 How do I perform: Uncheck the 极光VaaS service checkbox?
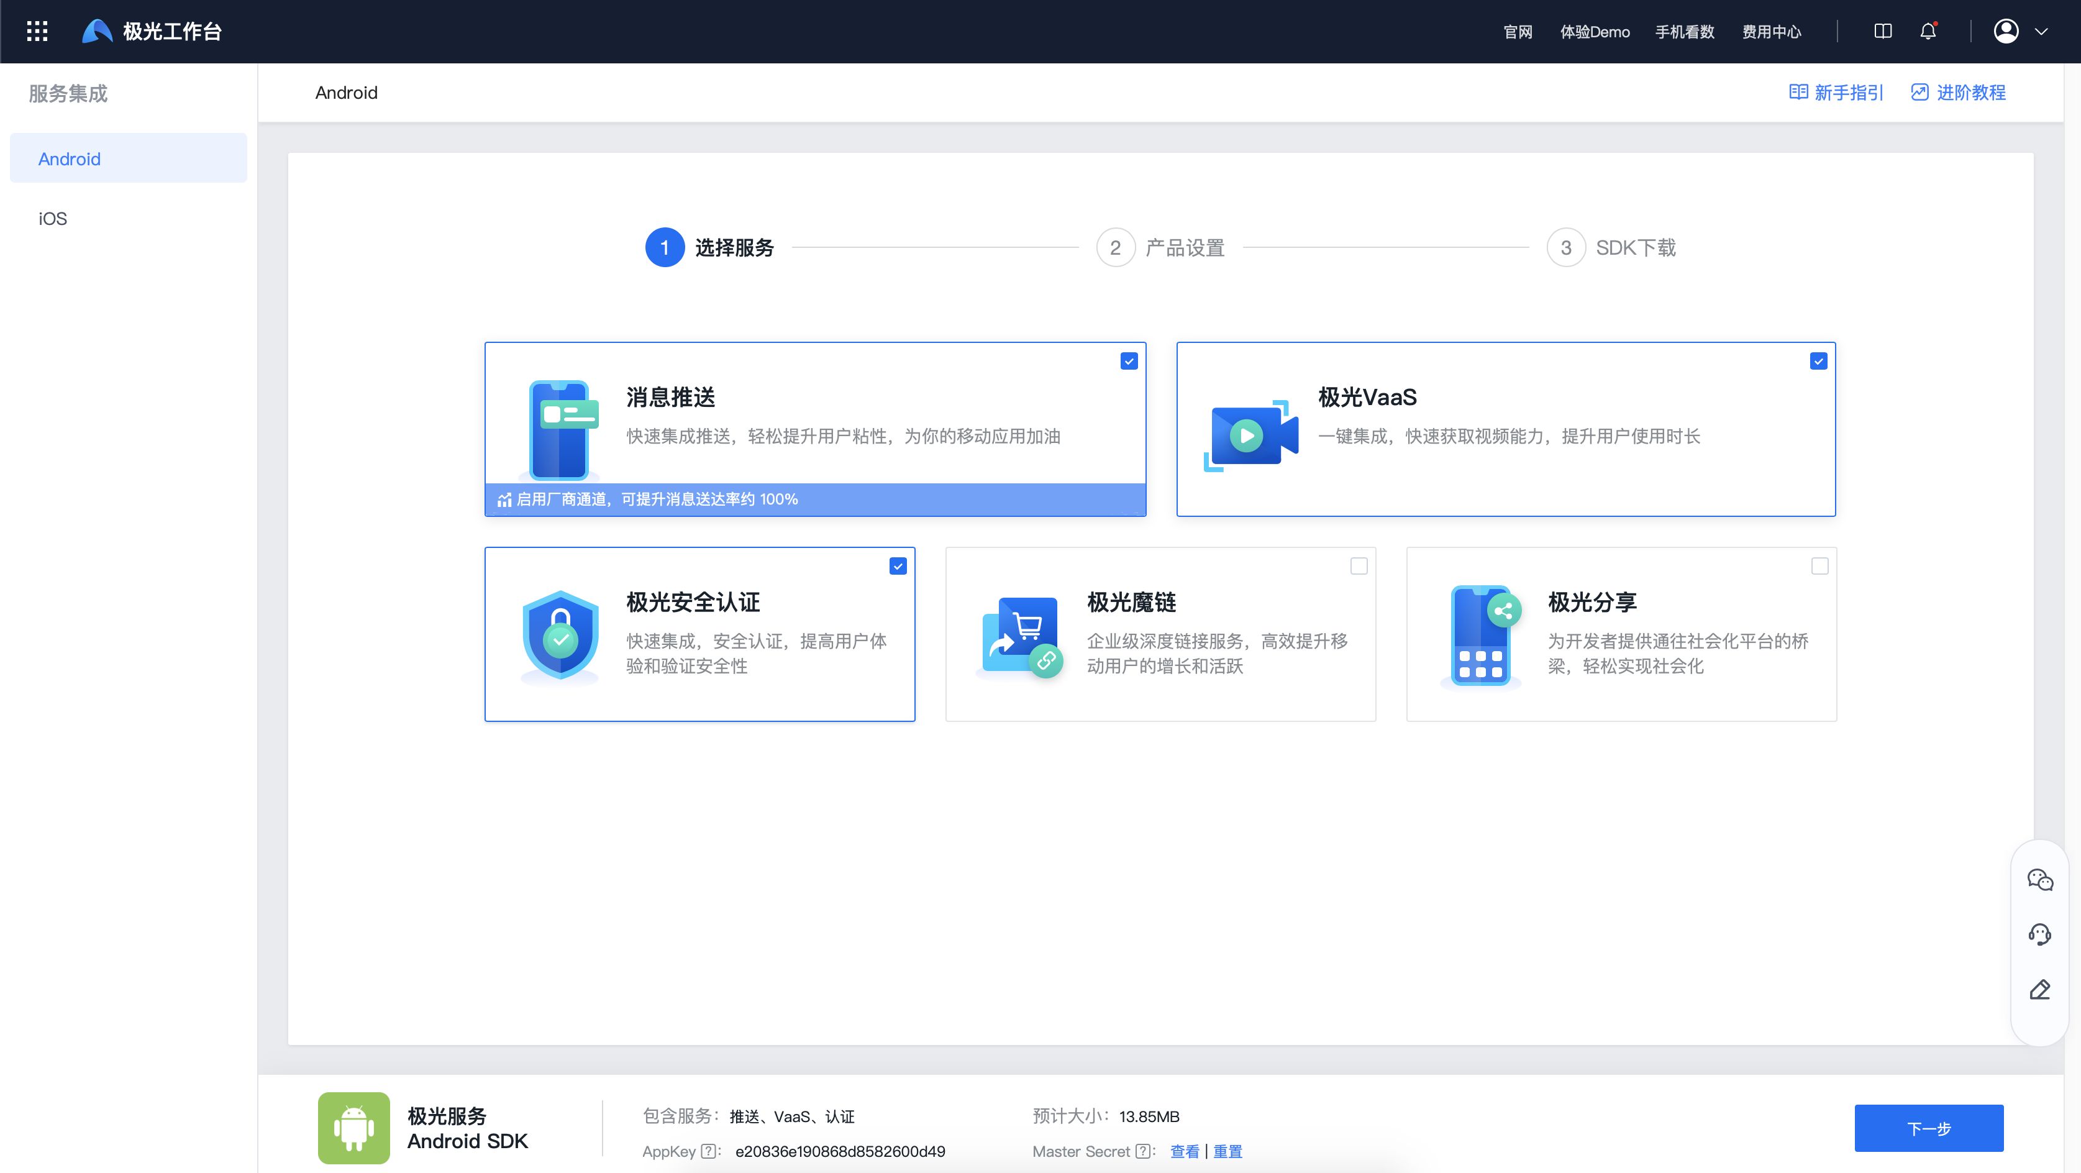pos(1818,361)
